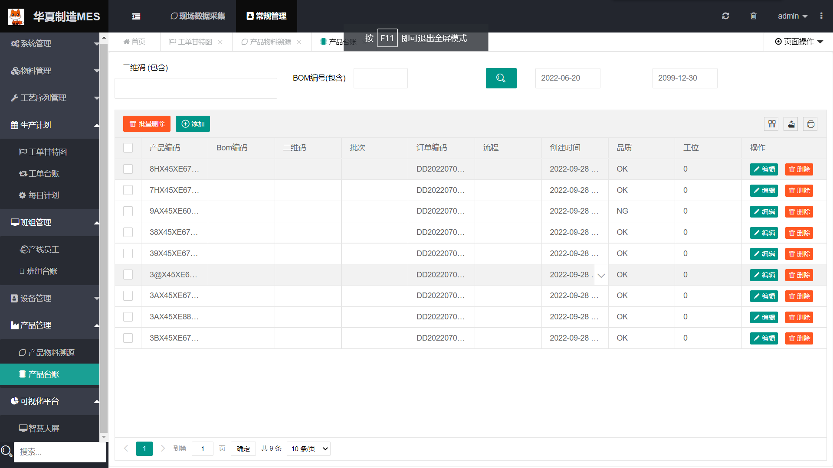Open the 10 条/页 page size dropdown
Image resolution: width=833 pixels, height=468 pixels.
pos(309,448)
